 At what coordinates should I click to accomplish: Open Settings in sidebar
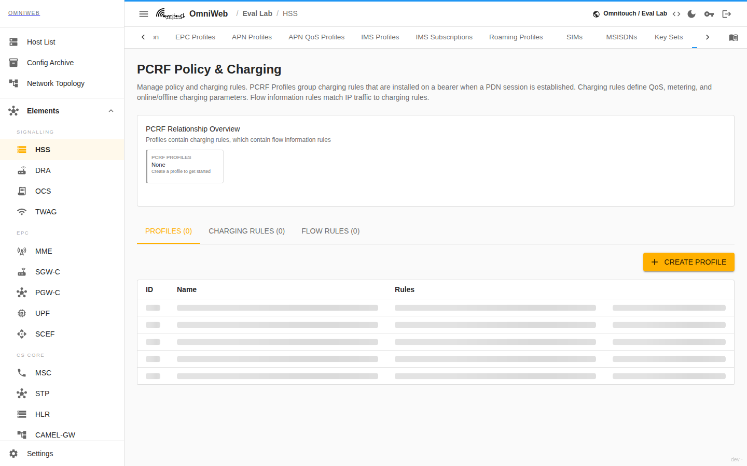pyautogui.click(x=62, y=454)
